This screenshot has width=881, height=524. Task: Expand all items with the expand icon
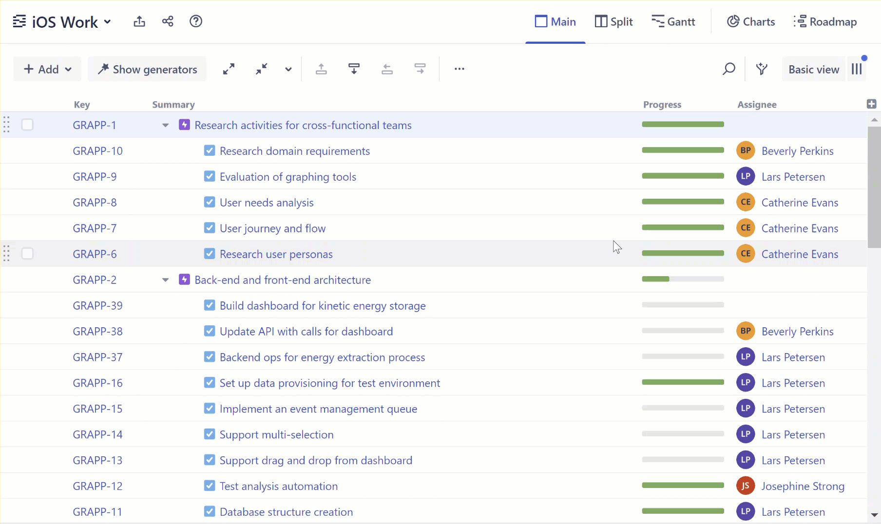coord(229,69)
